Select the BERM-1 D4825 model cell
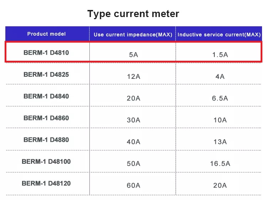Image resolution: width=267 pixels, height=200 pixels. click(x=46, y=75)
